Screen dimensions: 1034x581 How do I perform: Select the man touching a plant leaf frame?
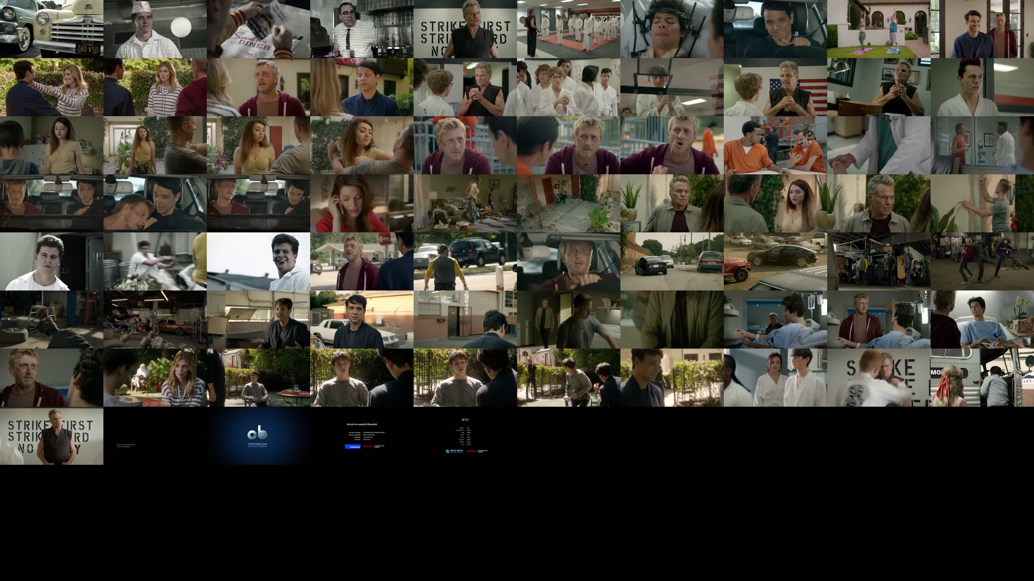tap(982, 203)
